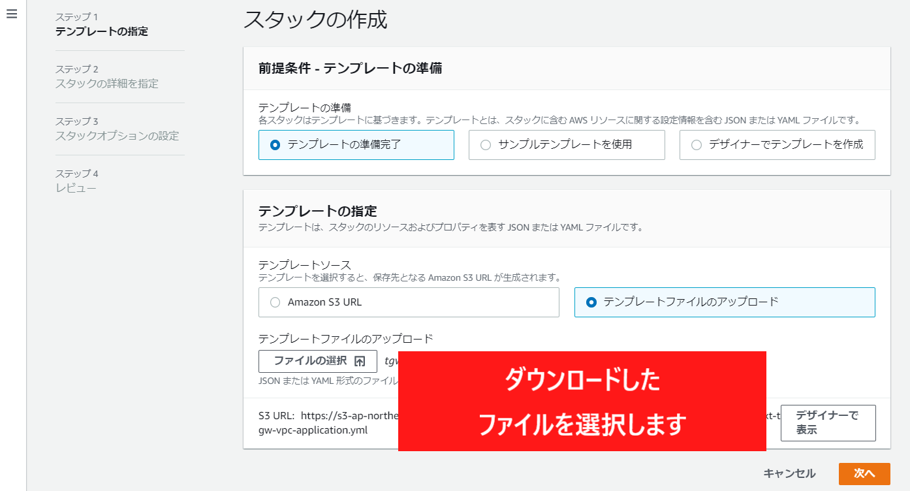Click キャンセル to cancel stack creation
910x491 pixels.
click(789, 474)
